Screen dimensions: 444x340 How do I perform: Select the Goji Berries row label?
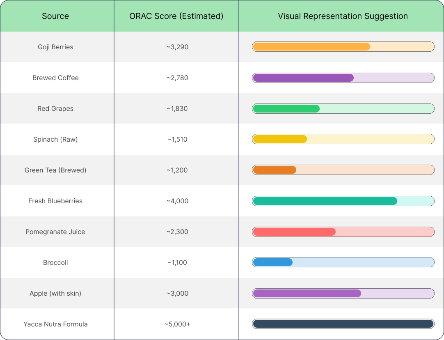55,47
